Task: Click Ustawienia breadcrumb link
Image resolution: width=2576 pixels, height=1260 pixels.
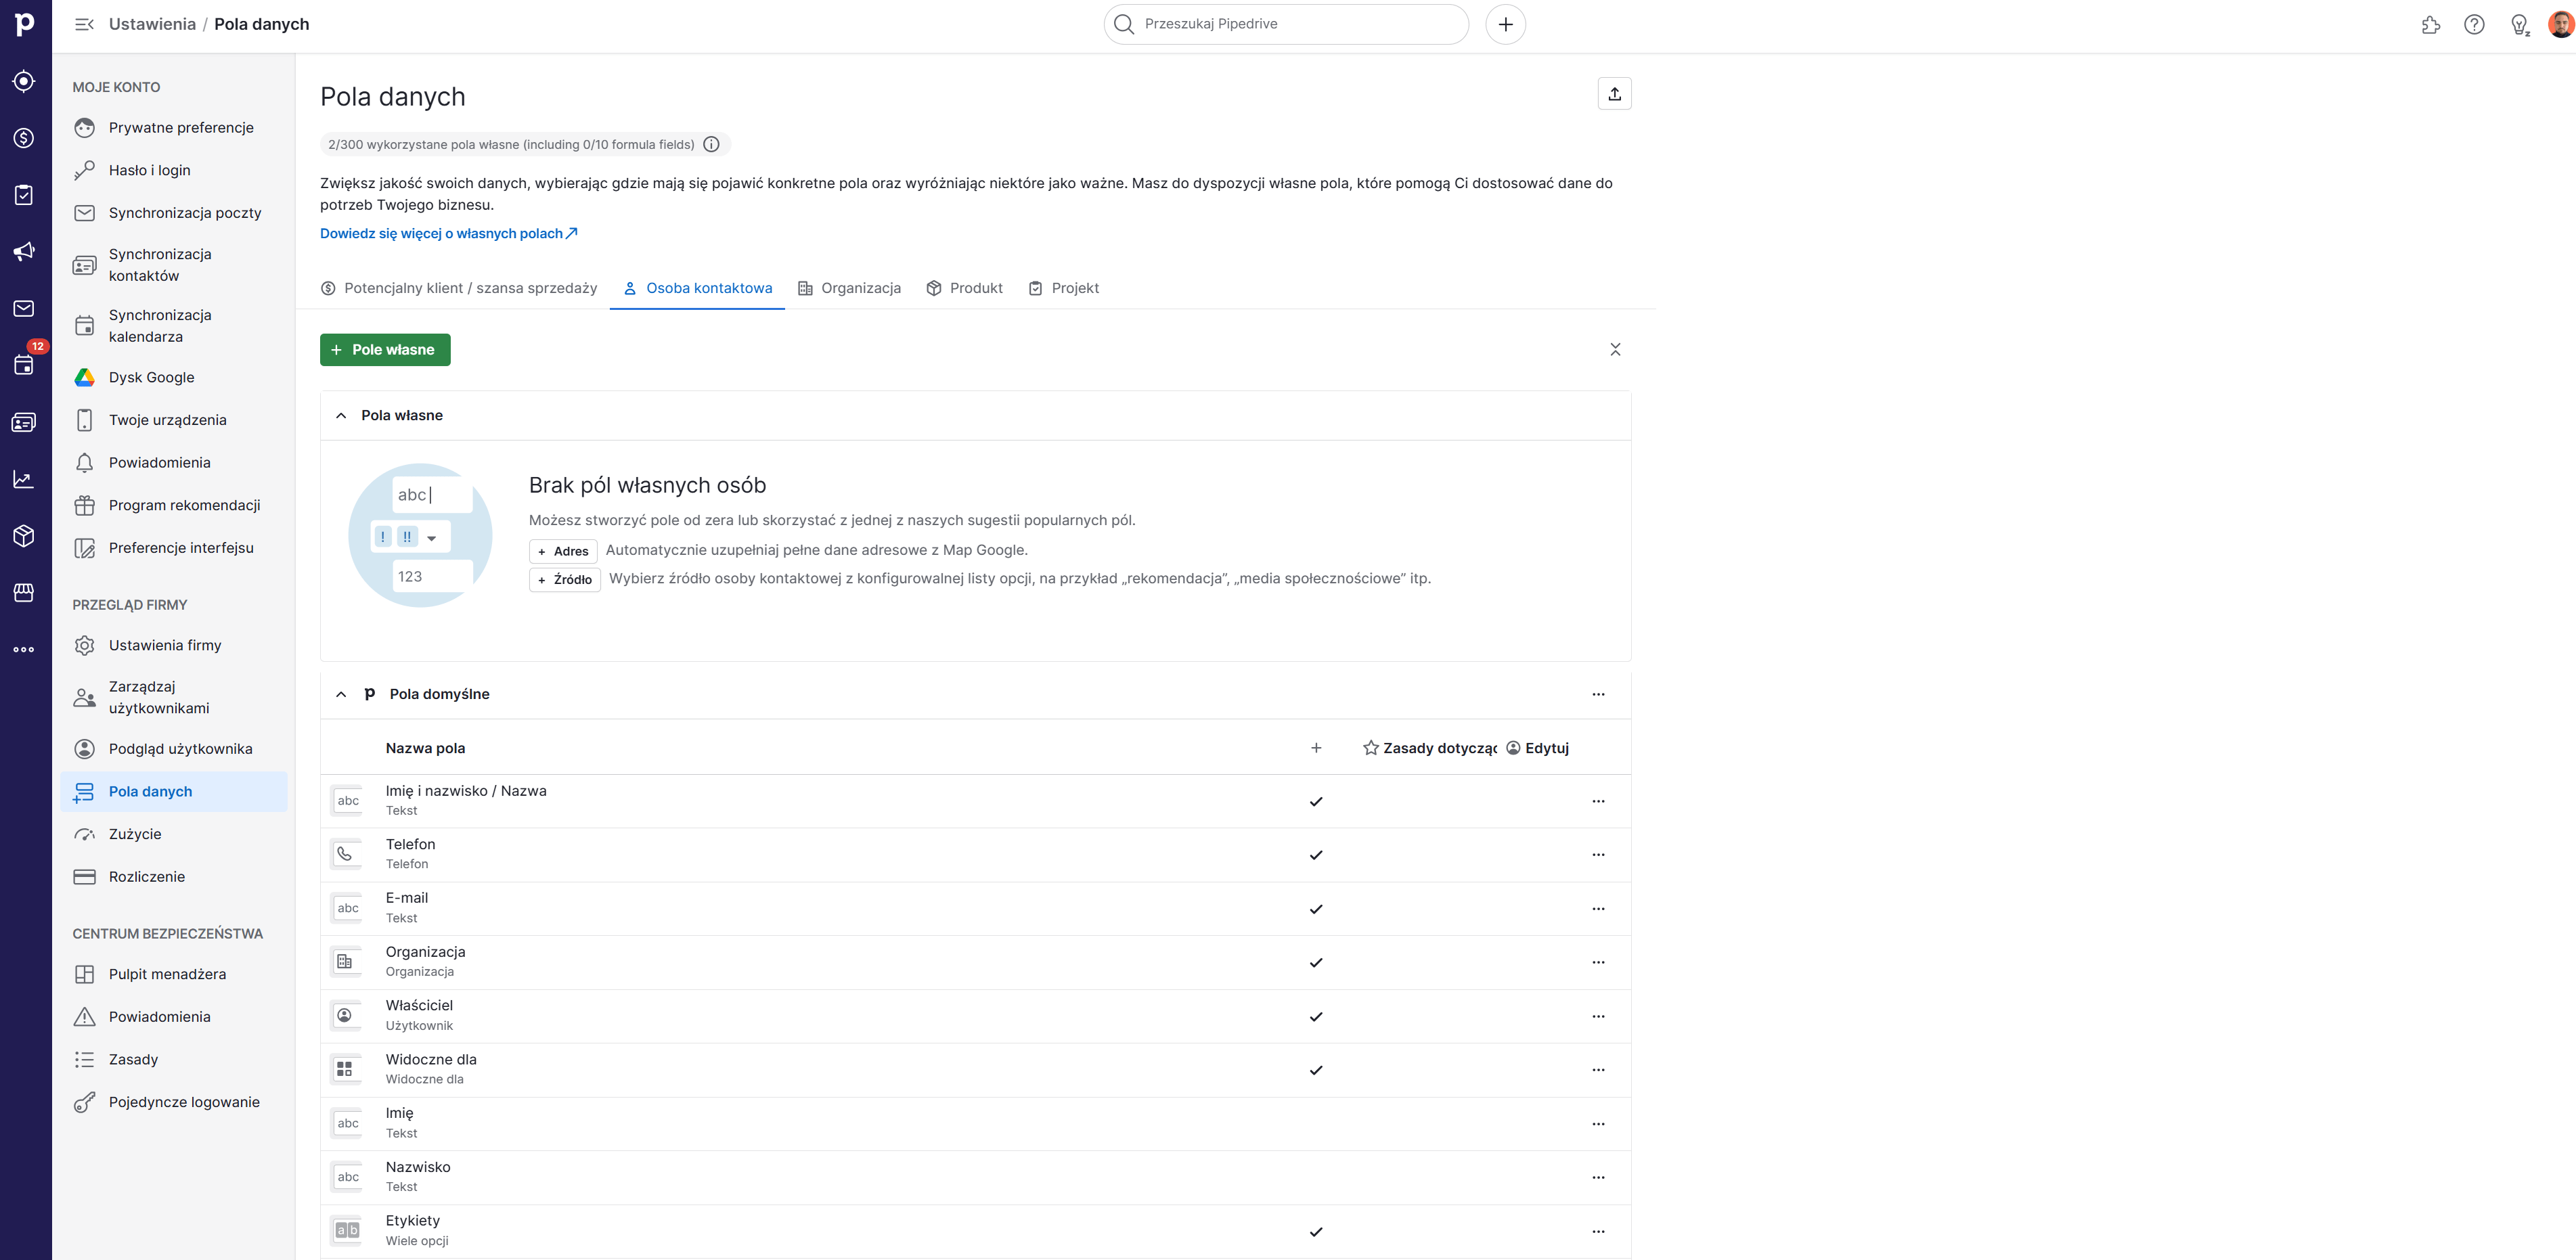Action: (152, 24)
